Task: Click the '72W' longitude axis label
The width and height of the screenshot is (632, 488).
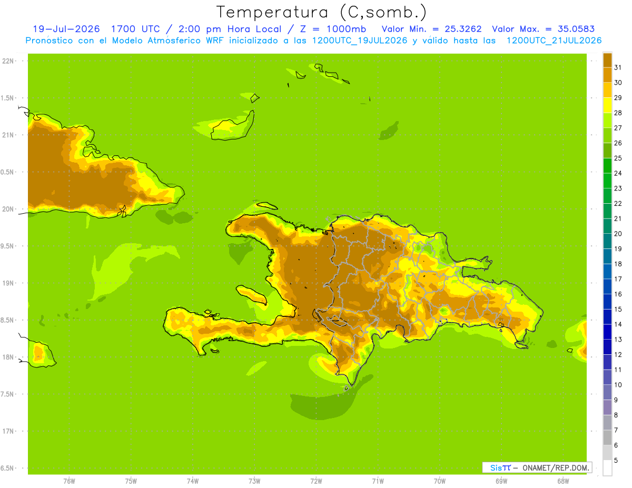Action: (316, 481)
